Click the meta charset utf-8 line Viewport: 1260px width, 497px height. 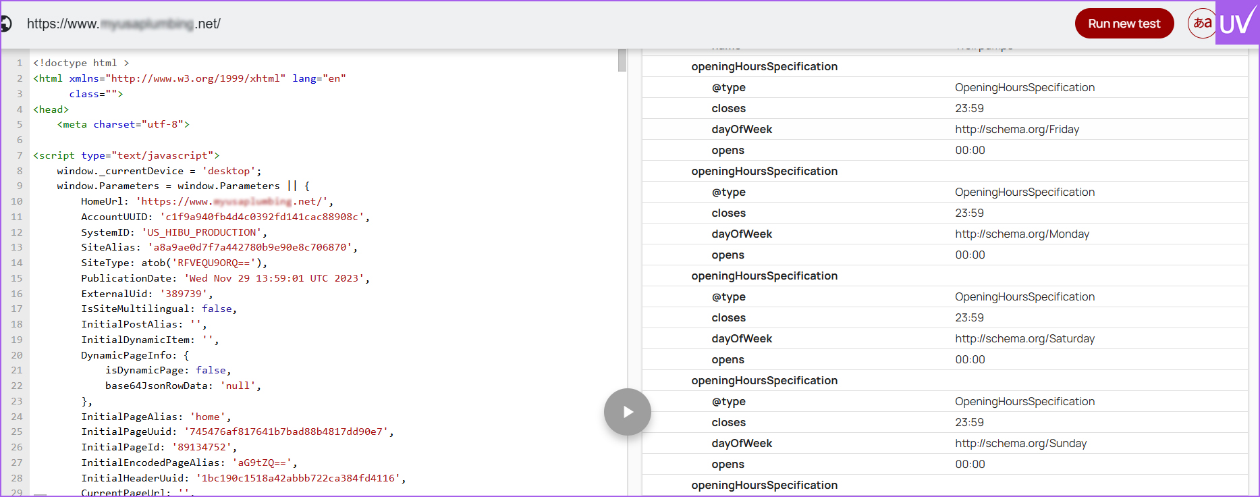click(x=123, y=125)
